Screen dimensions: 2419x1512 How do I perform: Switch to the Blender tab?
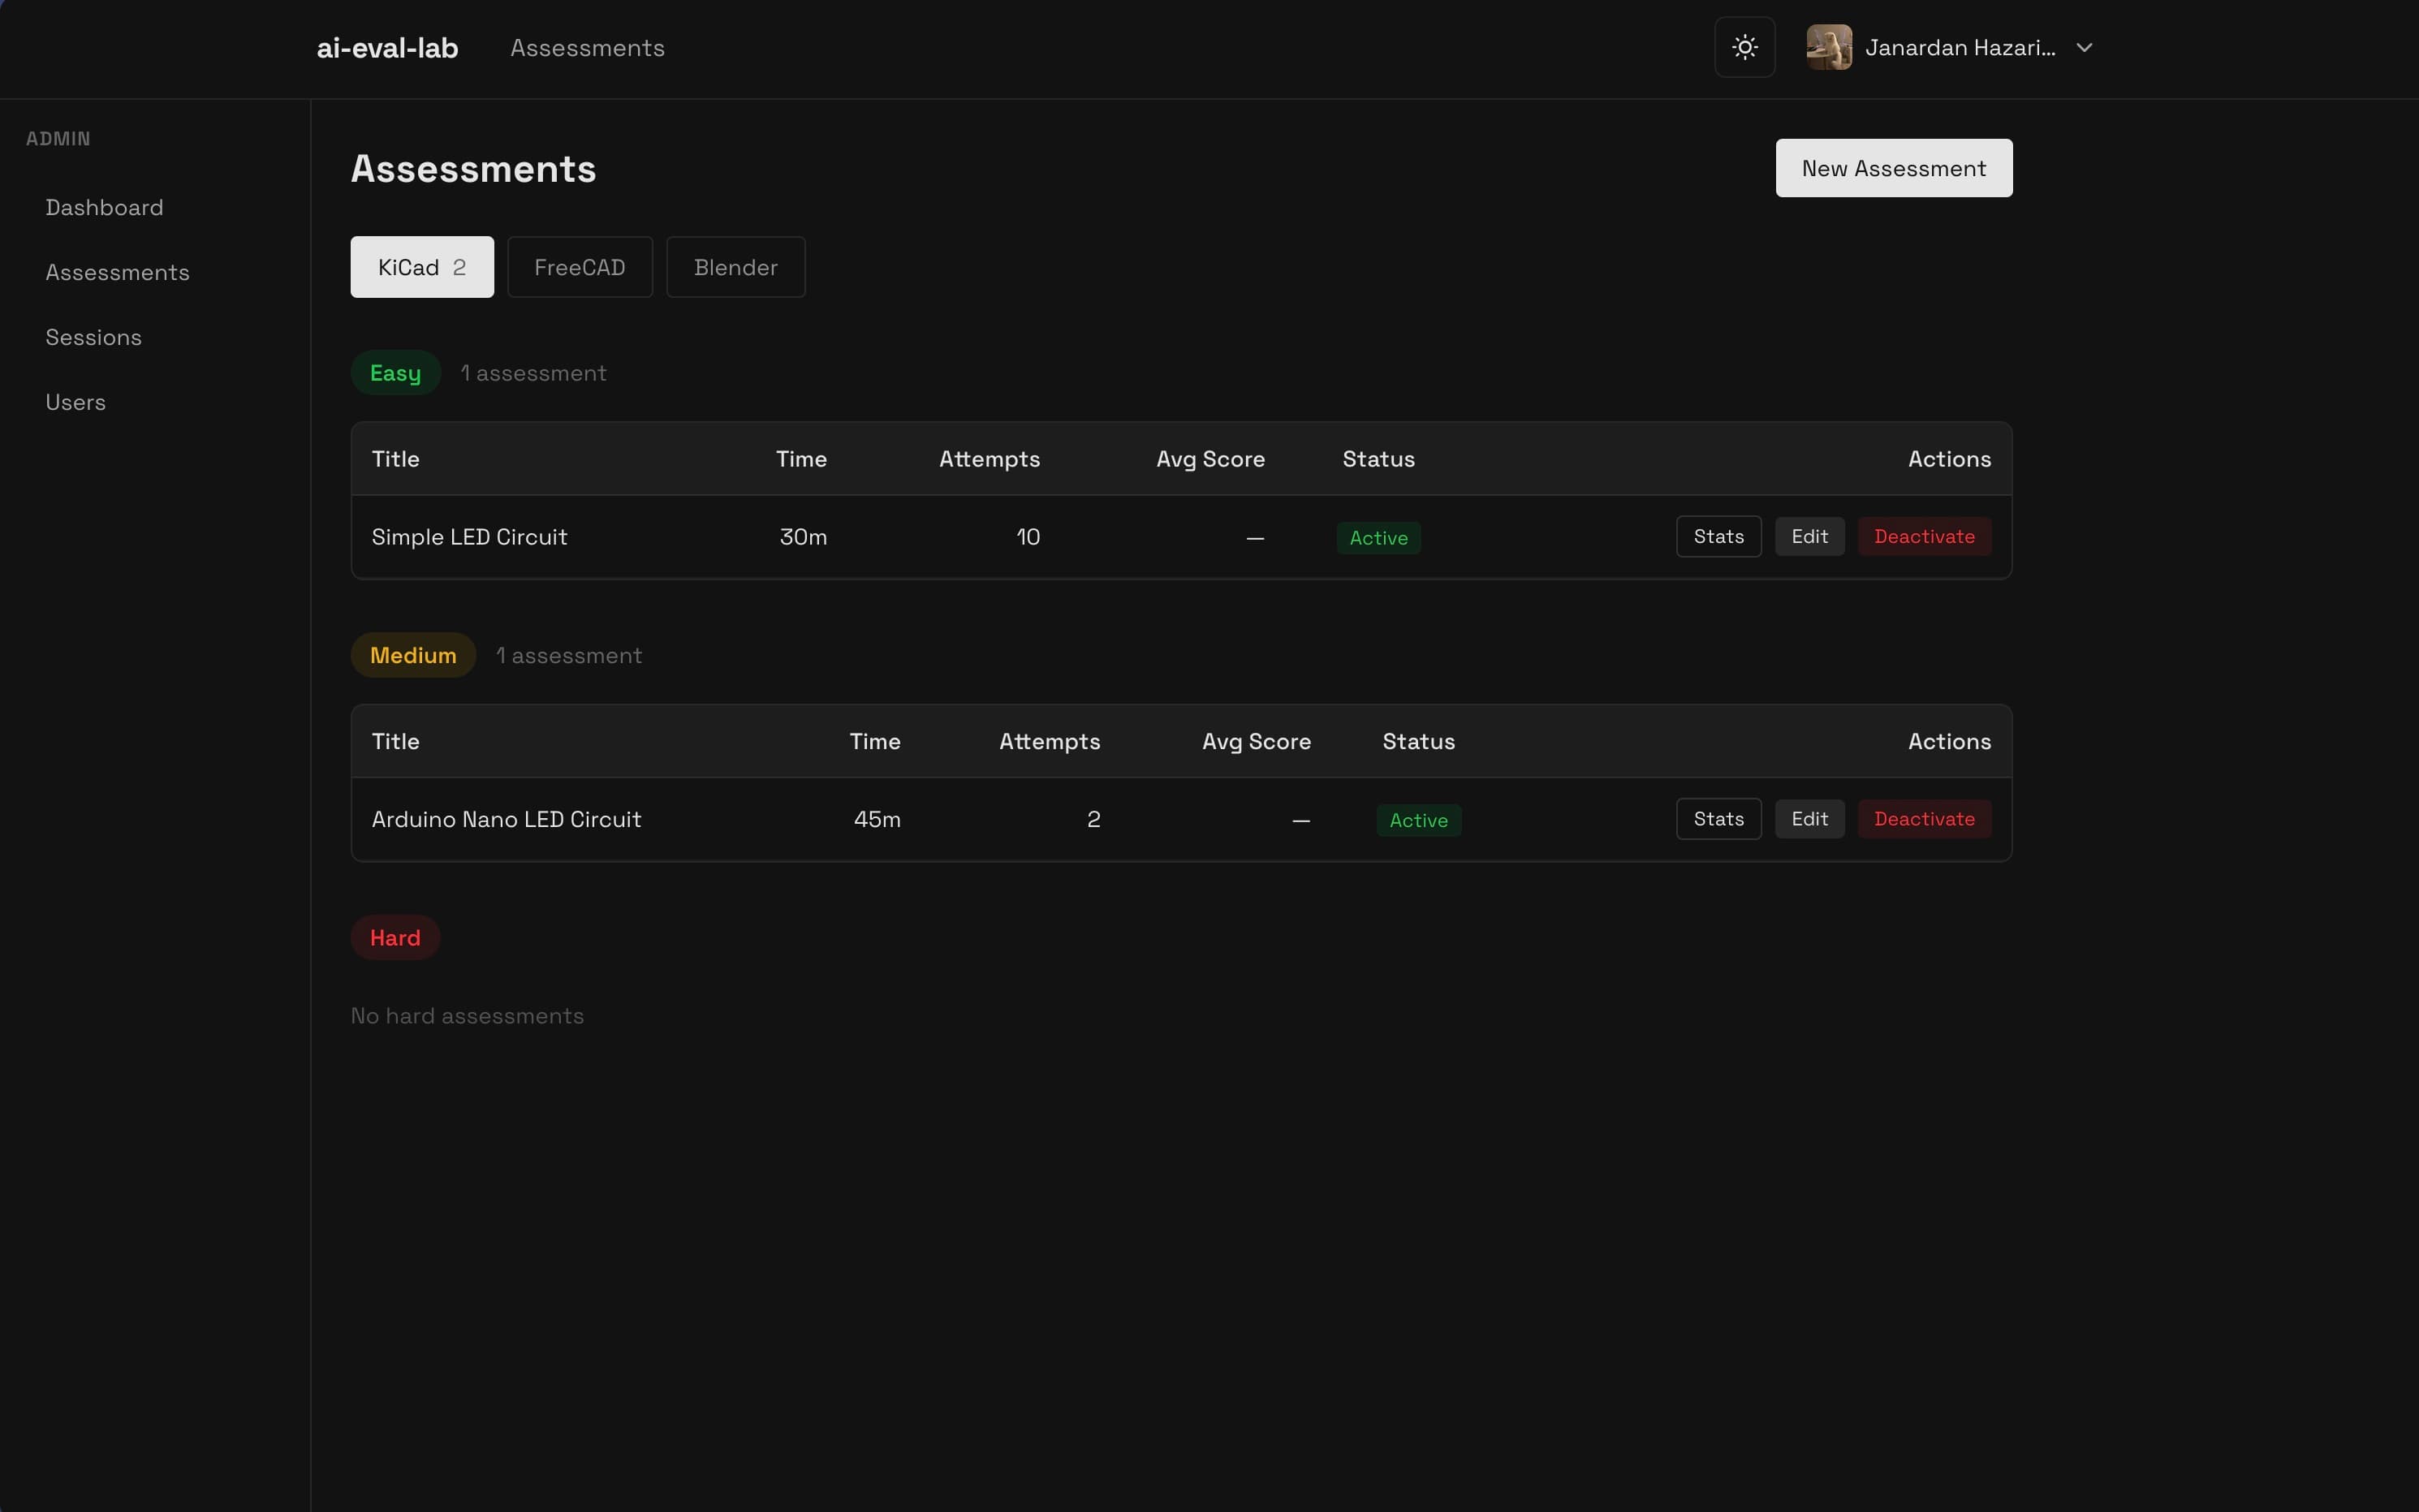point(735,267)
